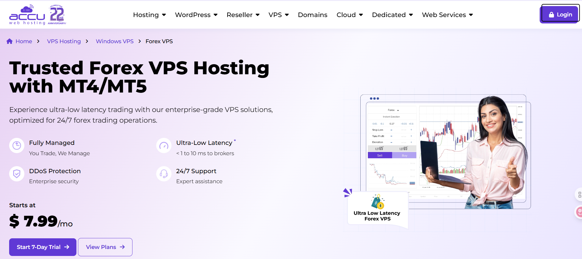Open the Reseller dropdown menu
582x259 pixels.
243,15
